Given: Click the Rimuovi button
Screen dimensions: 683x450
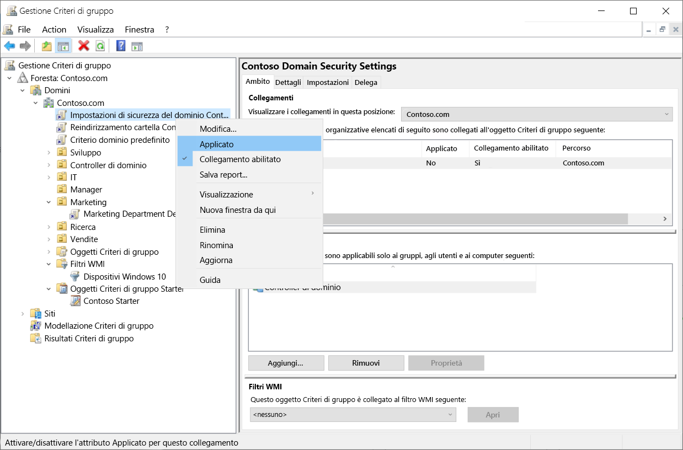Looking at the screenshot, I should [366, 363].
